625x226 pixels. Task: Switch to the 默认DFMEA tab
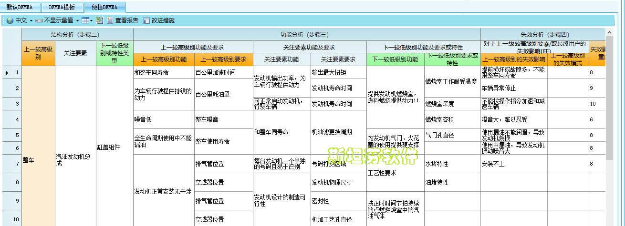(20, 7)
